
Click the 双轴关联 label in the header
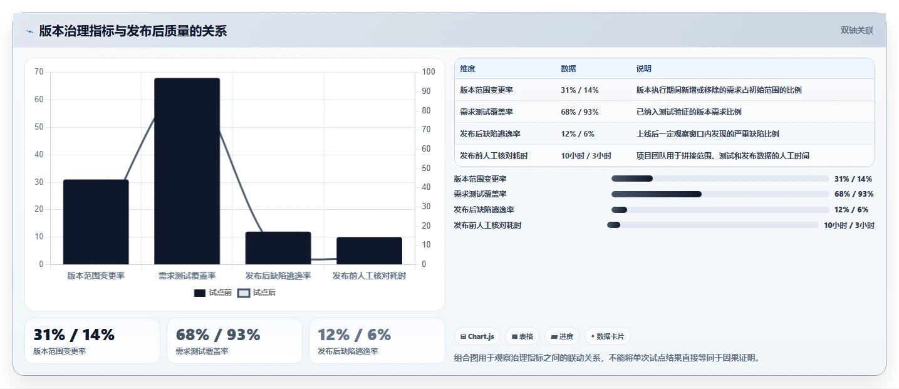(857, 31)
